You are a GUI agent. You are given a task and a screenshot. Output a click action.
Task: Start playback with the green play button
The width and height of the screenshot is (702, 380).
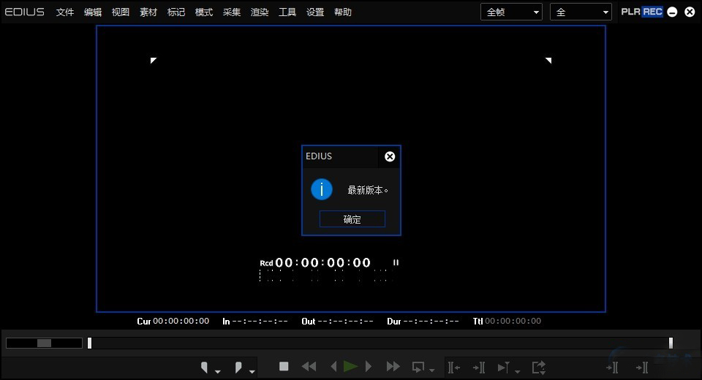click(x=350, y=367)
